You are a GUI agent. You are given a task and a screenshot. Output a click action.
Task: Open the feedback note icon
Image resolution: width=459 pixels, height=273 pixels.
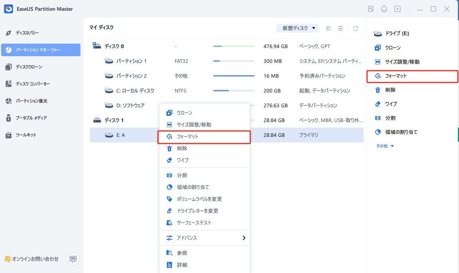click(x=371, y=9)
